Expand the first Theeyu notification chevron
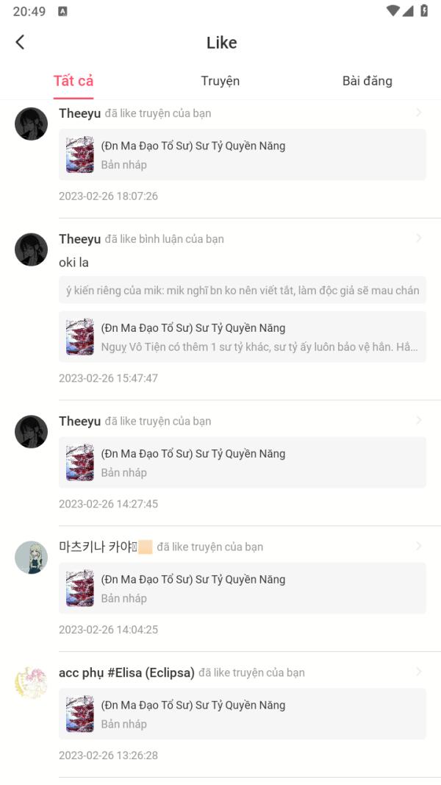This screenshot has width=441, height=785. point(419,113)
